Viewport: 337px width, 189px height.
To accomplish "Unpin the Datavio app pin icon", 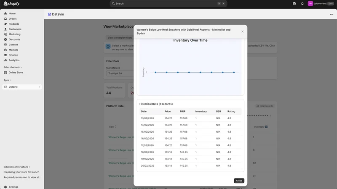I will [39, 87].
